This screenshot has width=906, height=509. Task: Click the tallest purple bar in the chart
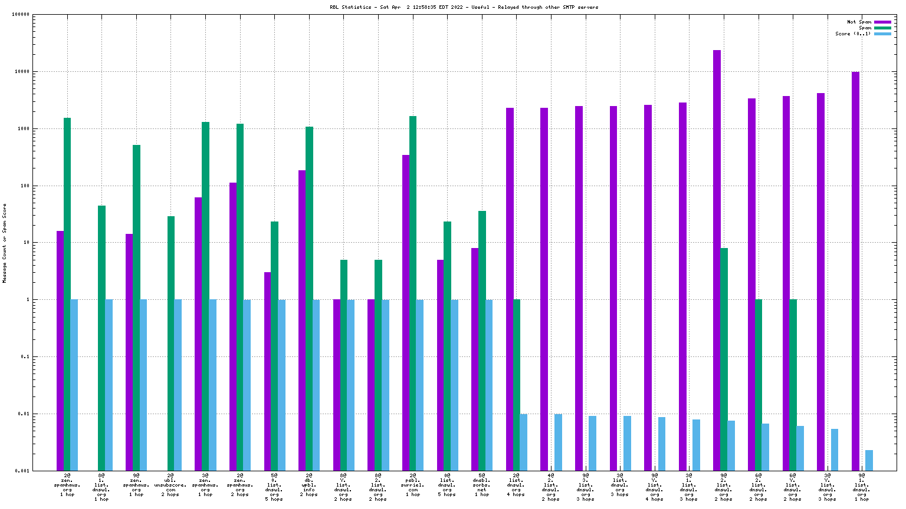point(717,259)
